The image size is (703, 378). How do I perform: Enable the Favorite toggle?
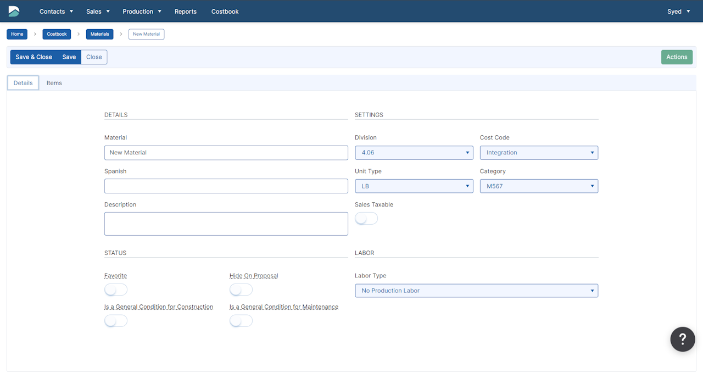click(116, 290)
